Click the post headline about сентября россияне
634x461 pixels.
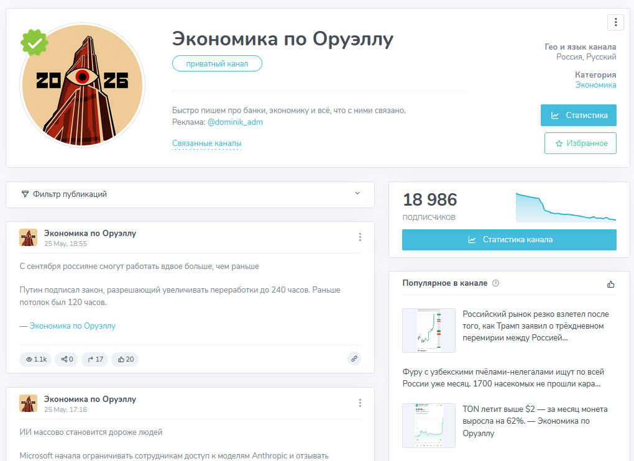coord(139,267)
